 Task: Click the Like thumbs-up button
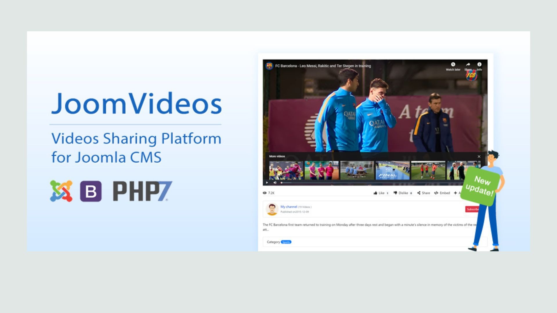click(x=381, y=193)
